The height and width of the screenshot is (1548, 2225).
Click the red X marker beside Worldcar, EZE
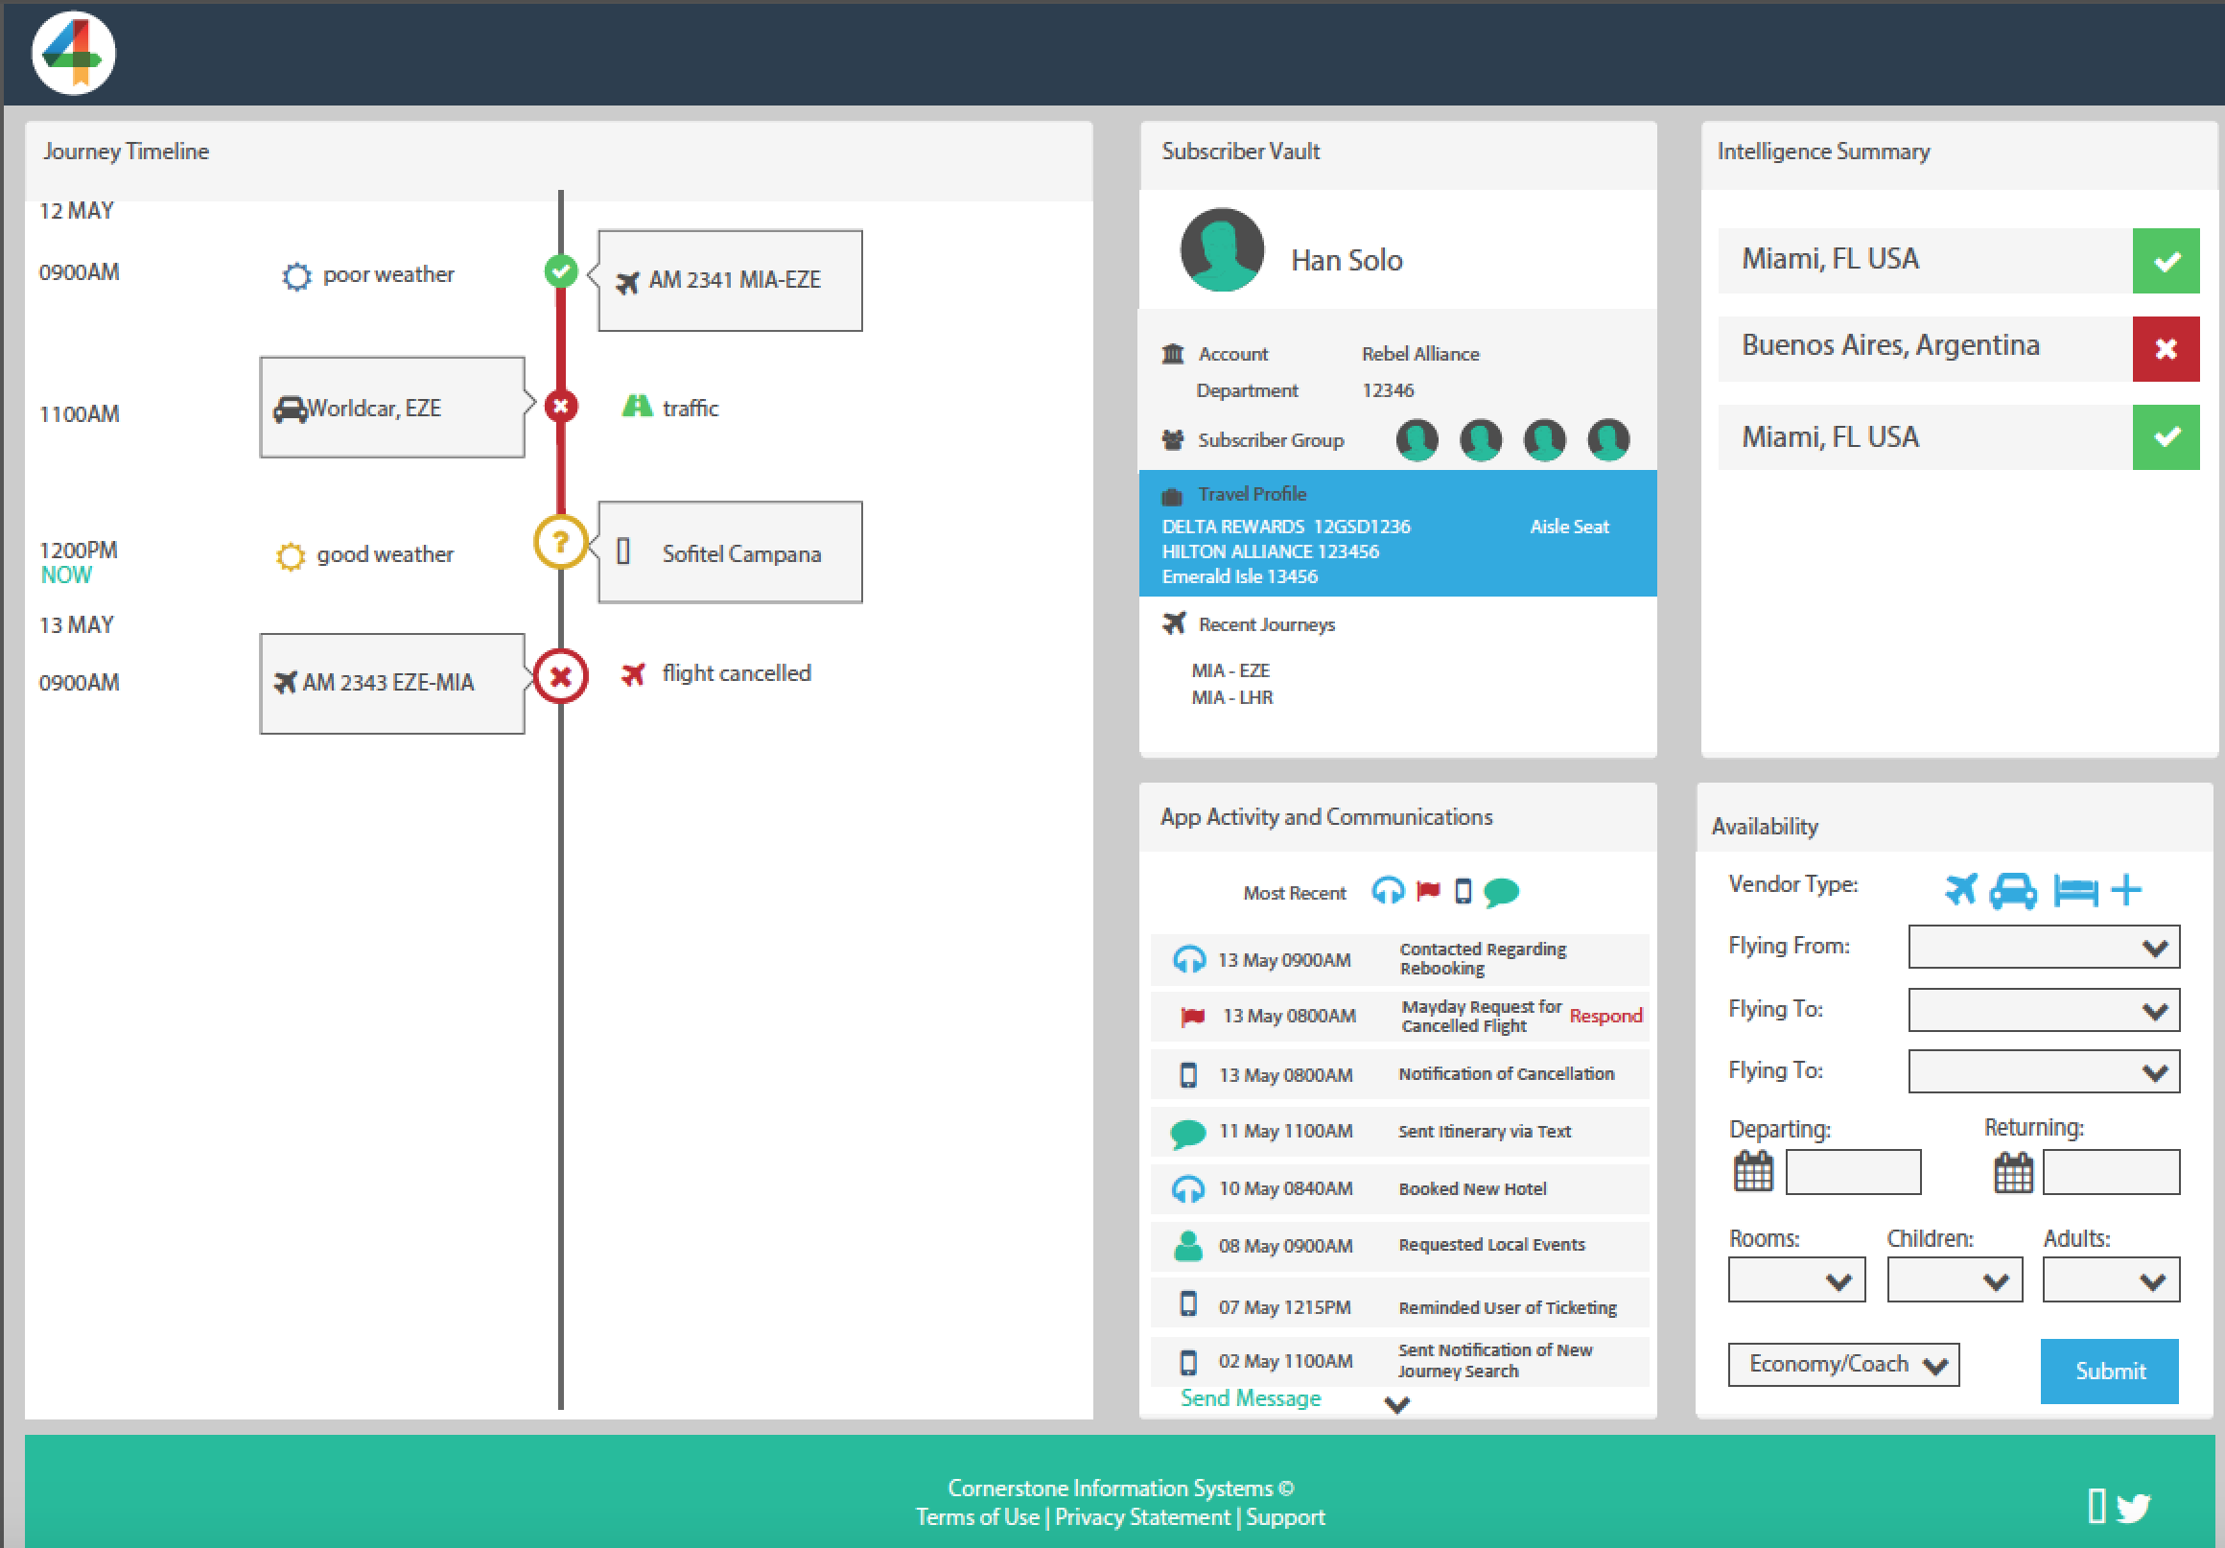click(560, 406)
